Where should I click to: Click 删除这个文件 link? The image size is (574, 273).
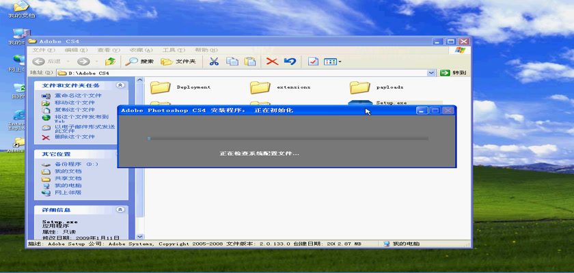pyautogui.click(x=74, y=136)
